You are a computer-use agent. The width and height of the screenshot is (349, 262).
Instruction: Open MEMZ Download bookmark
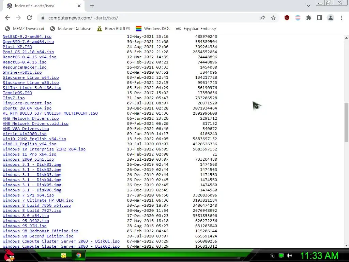[x=25, y=29]
